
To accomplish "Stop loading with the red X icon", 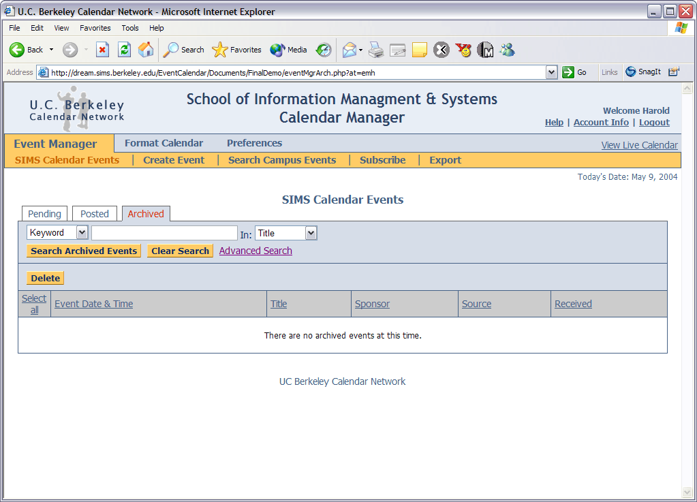I will [103, 50].
